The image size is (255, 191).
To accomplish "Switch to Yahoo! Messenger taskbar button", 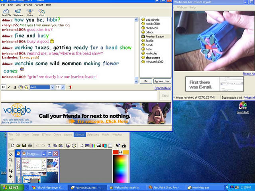I will click(49, 188).
